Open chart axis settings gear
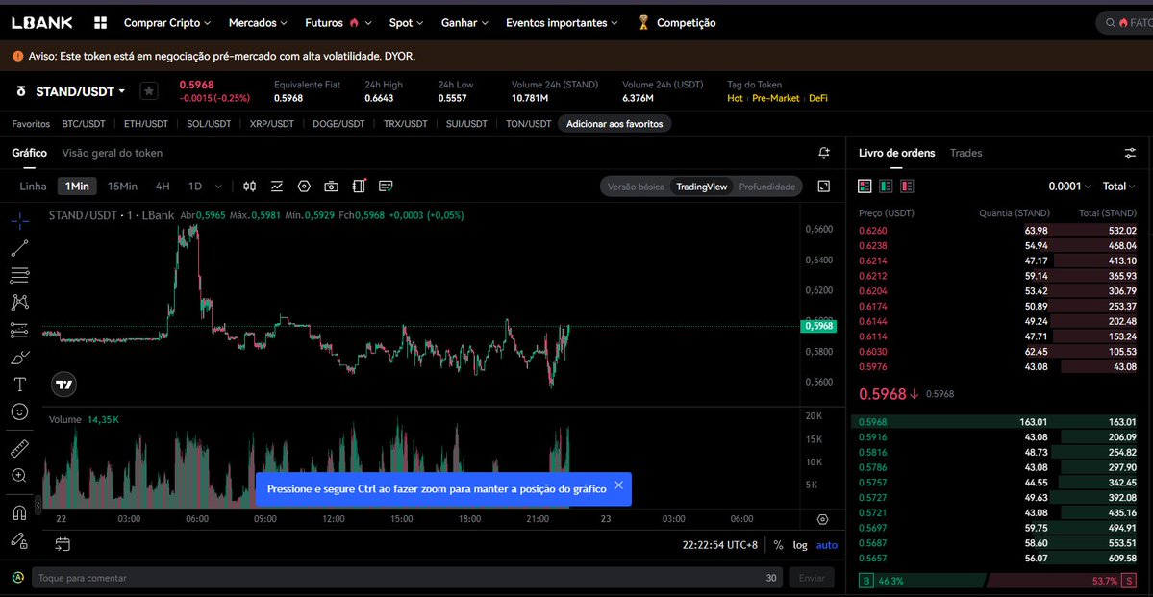The width and height of the screenshot is (1153, 597). point(823,519)
